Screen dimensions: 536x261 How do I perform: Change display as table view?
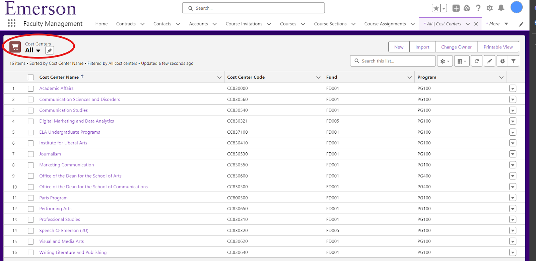462,61
